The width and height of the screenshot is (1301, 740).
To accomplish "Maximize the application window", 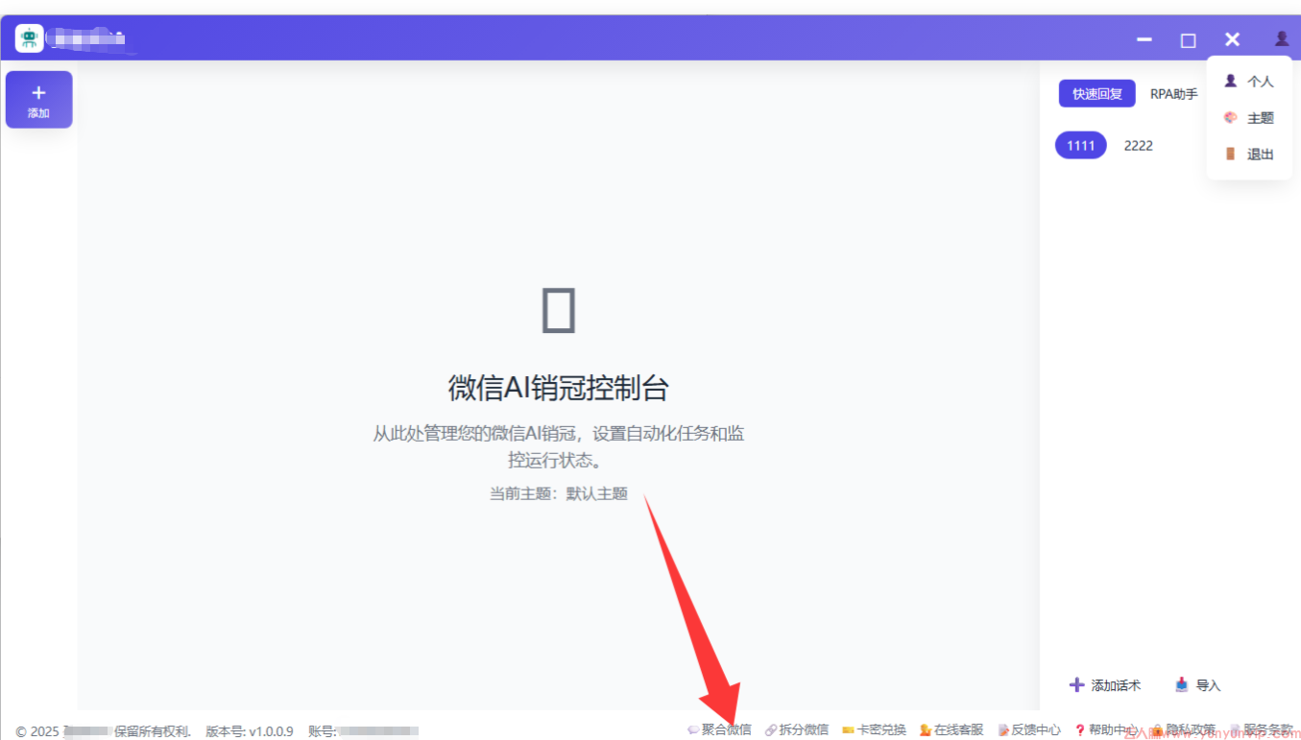I will [x=1189, y=39].
